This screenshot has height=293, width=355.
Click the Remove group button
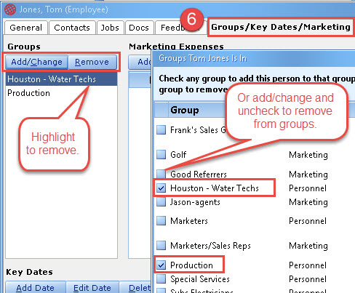(x=92, y=62)
